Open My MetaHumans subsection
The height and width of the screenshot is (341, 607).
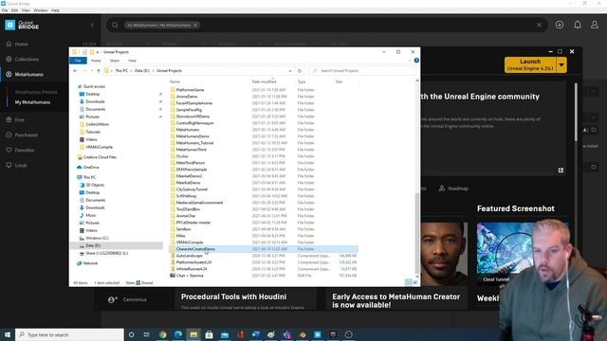pos(32,102)
